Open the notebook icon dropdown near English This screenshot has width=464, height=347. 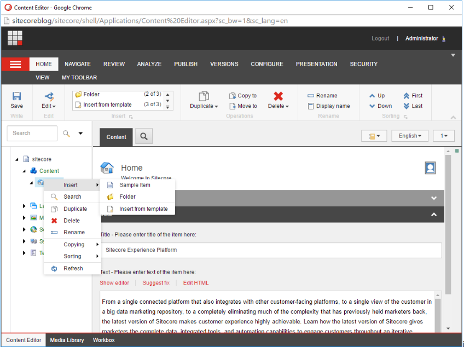(x=374, y=136)
